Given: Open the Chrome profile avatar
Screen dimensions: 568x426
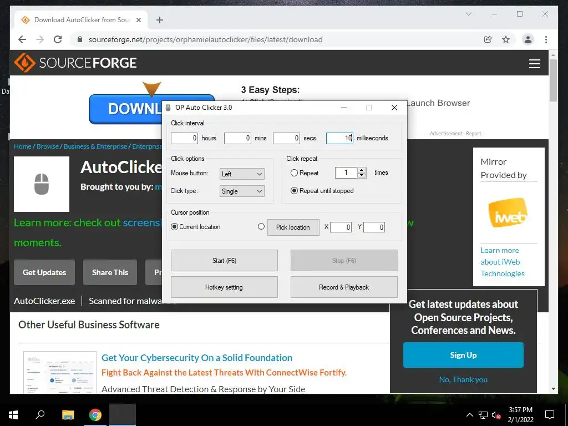Looking at the screenshot, I should point(528,39).
